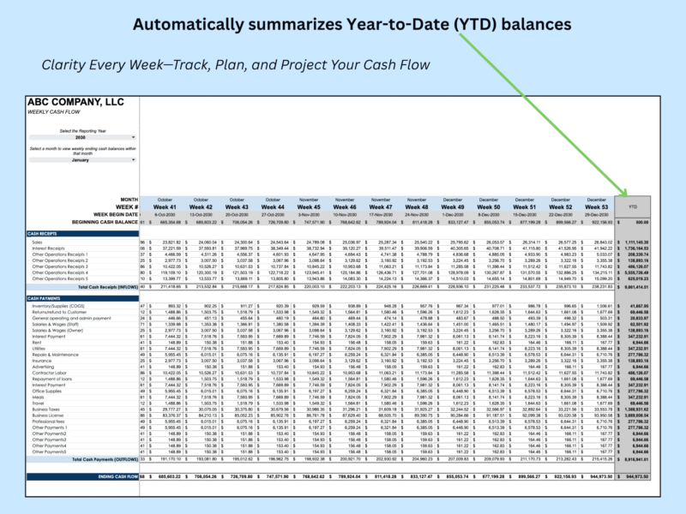686x514 pixels.
Task: Click the WEEKLY CASH FLOW subtitle
Action: tap(54, 112)
